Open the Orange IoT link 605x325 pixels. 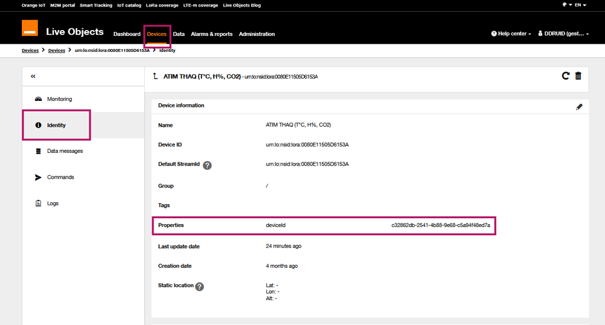pos(34,5)
